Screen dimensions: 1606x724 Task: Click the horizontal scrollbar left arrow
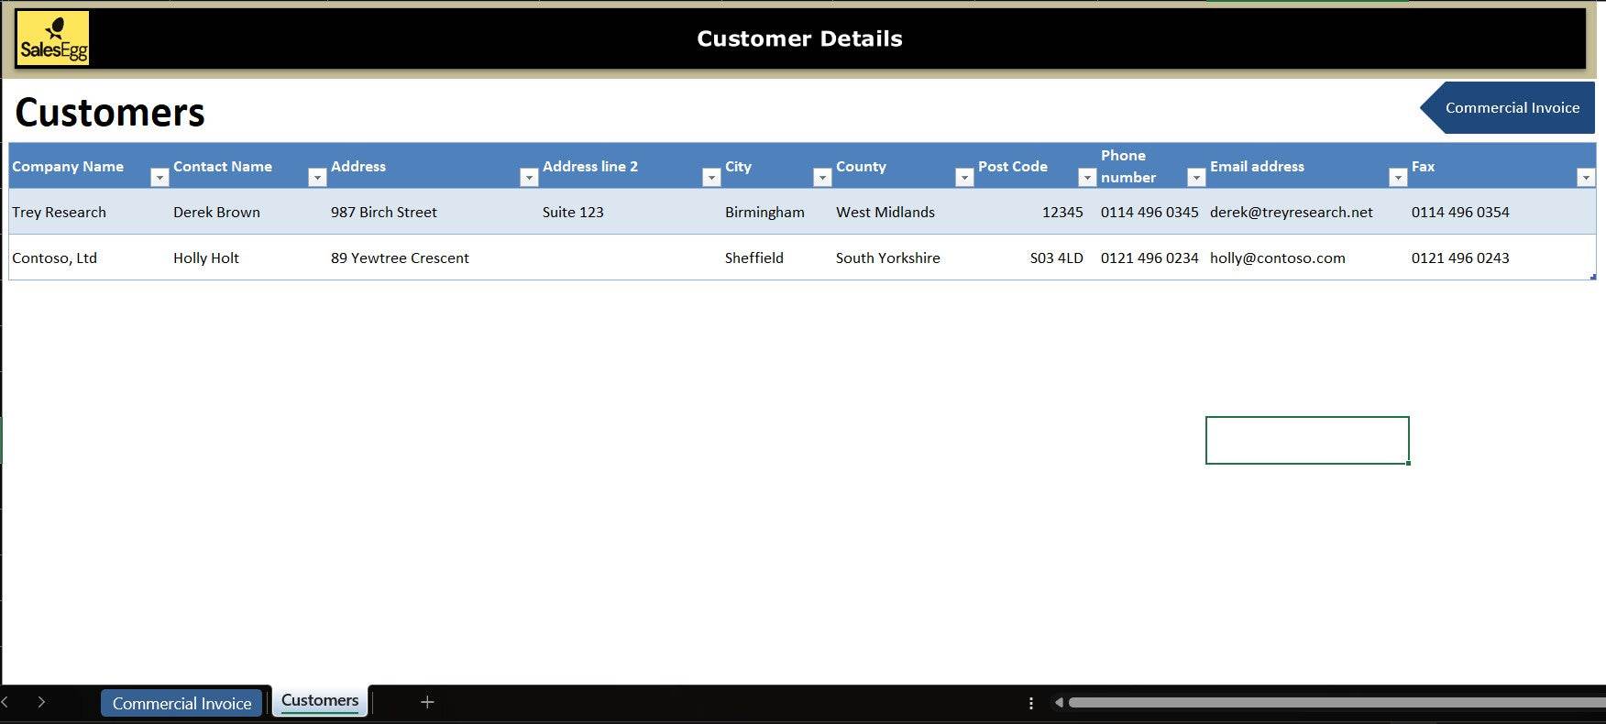point(1059,703)
